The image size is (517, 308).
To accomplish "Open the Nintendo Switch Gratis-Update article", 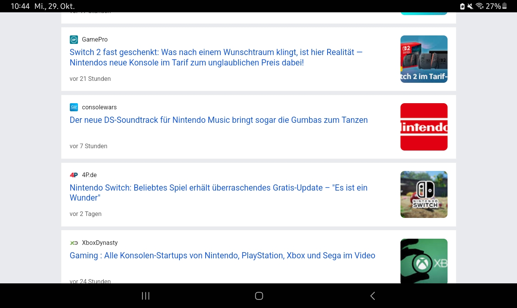I will click(218, 192).
